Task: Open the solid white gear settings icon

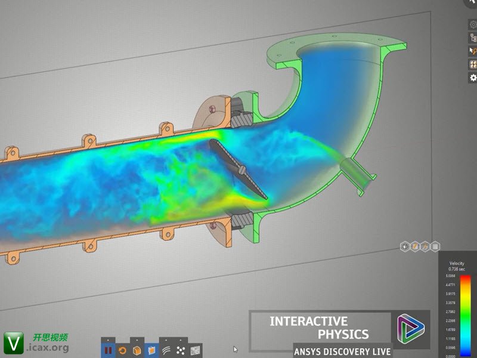Action: click(x=473, y=78)
